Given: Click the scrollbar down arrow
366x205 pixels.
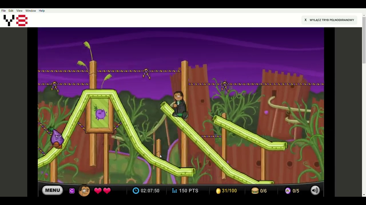Looking at the screenshot, I should point(364,195).
